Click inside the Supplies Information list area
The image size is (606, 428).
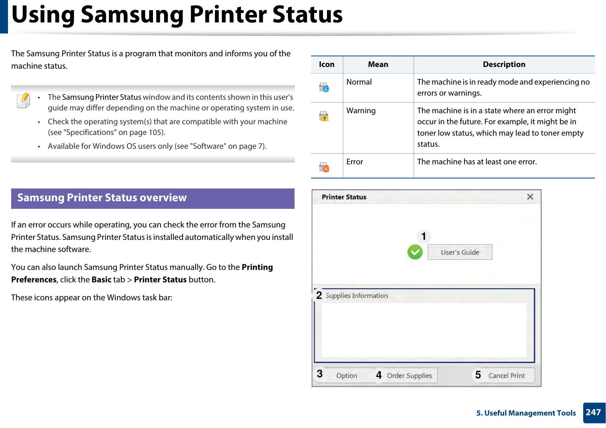click(424, 330)
